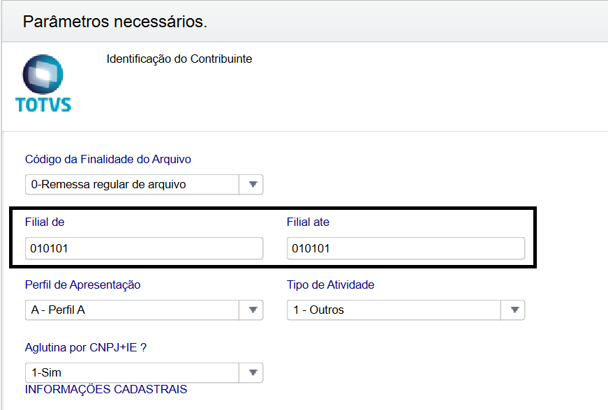Click arrow of Remessa regular de arquivo combo
The image size is (608, 410).
click(253, 185)
